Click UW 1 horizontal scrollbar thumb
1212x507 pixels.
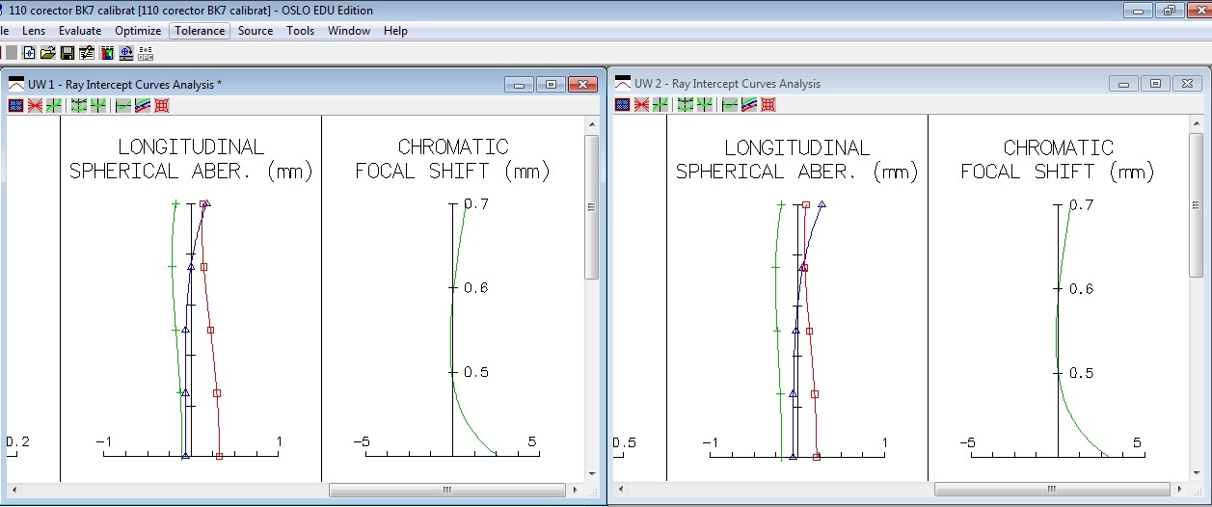pos(447,490)
